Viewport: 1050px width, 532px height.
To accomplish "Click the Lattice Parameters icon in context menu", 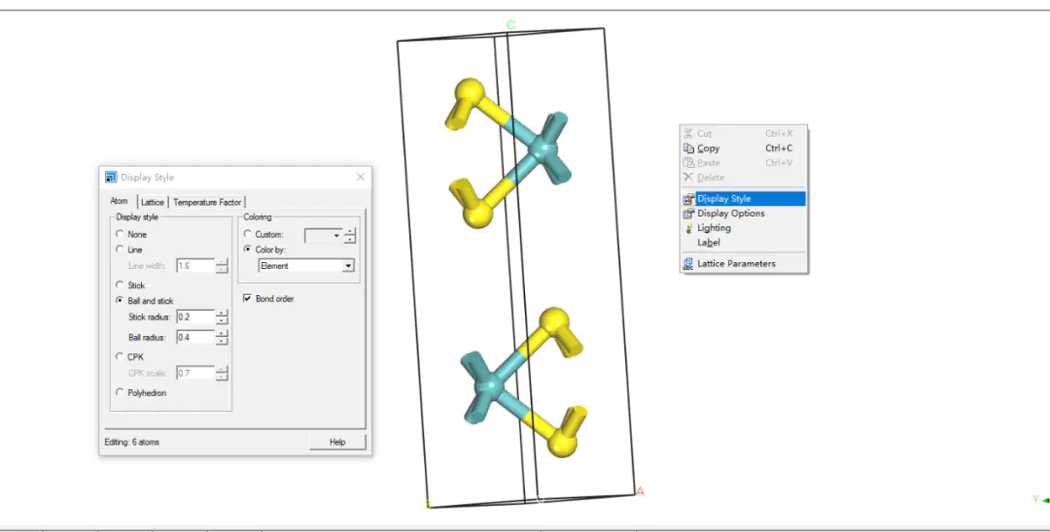I will tap(687, 263).
